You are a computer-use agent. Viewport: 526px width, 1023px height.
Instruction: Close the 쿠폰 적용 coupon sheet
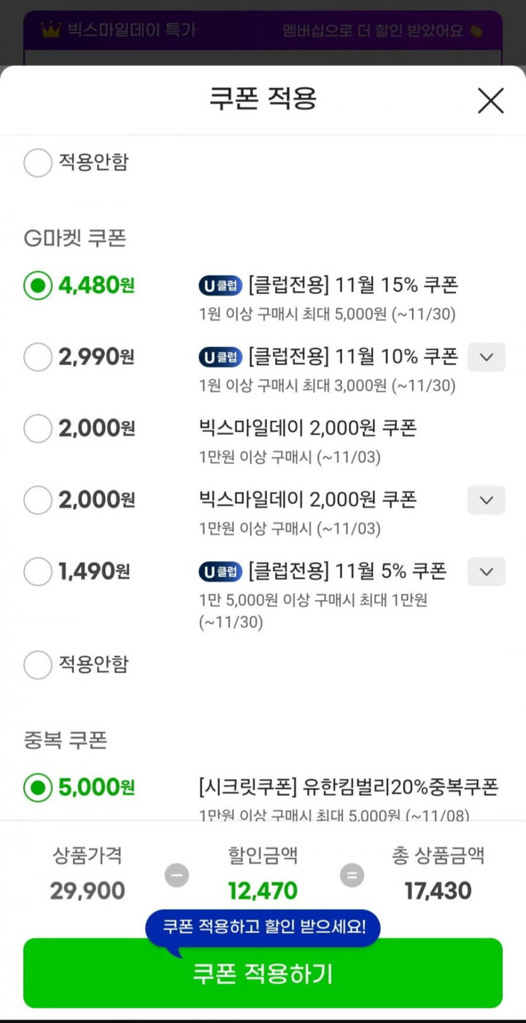490,101
